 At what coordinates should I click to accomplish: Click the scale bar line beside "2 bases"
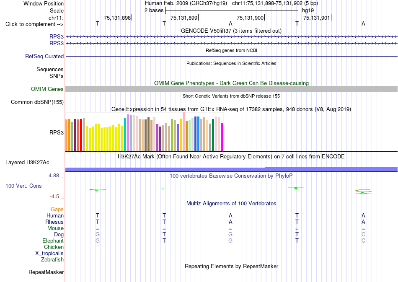pyautogui.click(x=232, y=10)
